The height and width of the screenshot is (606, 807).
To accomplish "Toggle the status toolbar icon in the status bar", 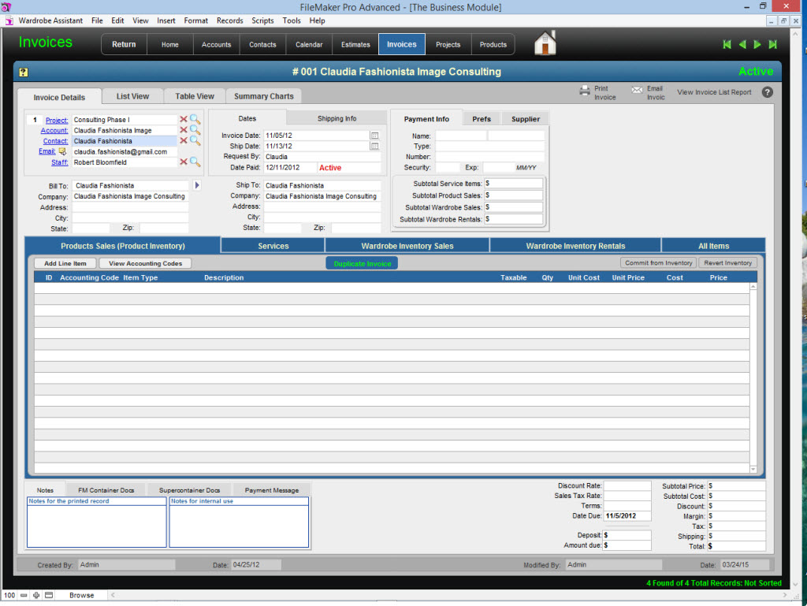I will coord(49,595).
